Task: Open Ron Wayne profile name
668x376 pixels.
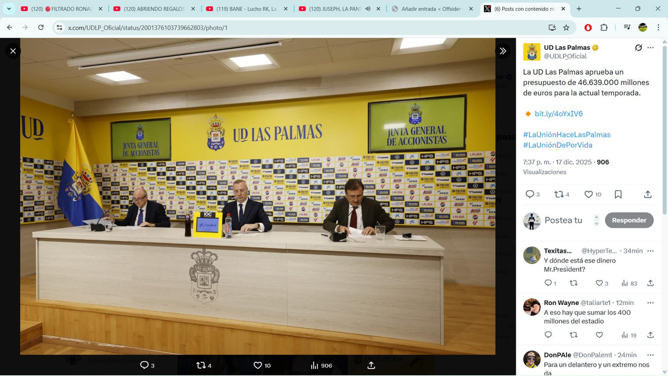Action: point(561,303)
